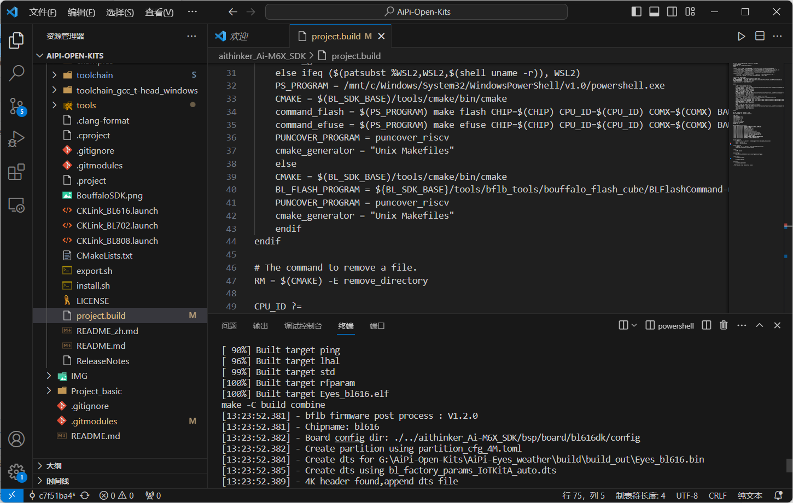793x503 pixels.
Task: Split the terminal panel
Action: [x=707, y=325]
